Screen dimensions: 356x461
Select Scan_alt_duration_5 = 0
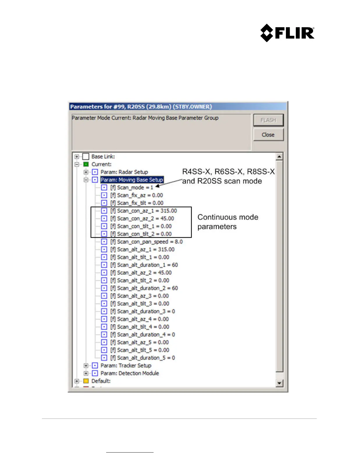tap(143, 358)
